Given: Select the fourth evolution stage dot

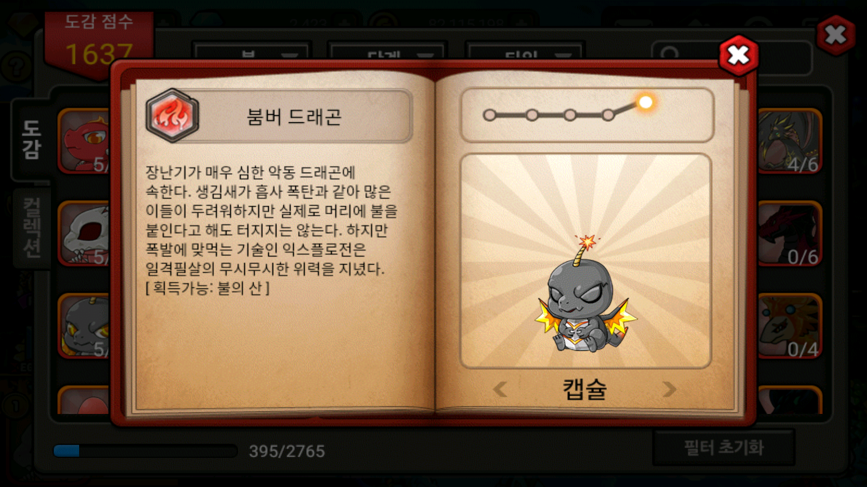Looking at the screenshot, I should (x=608, y=115).
